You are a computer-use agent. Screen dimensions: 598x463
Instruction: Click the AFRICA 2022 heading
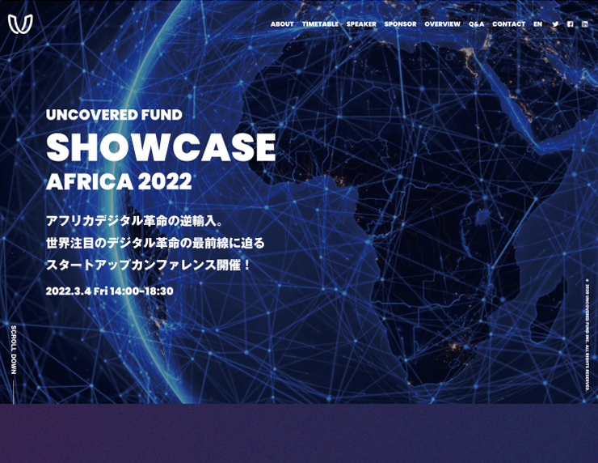tap(119, 181)
